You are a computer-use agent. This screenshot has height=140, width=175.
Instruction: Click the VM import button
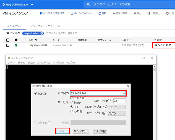pos(82,13)
